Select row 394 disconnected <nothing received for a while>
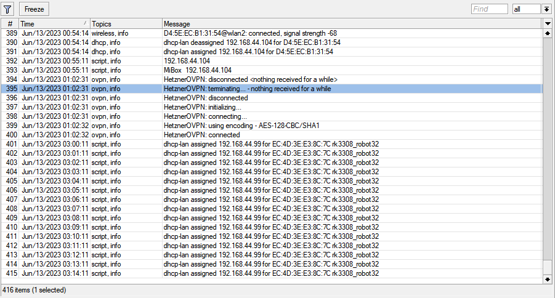 (272, 79)
